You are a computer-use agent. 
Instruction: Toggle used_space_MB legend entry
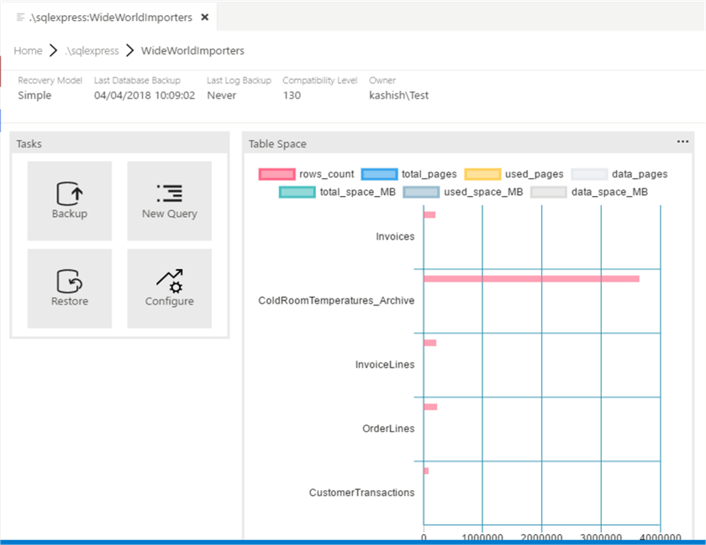coord(421,192)
